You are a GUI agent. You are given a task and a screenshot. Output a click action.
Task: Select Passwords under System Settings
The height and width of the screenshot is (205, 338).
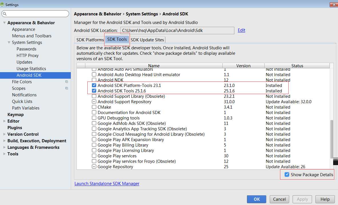tap(26, 49)
